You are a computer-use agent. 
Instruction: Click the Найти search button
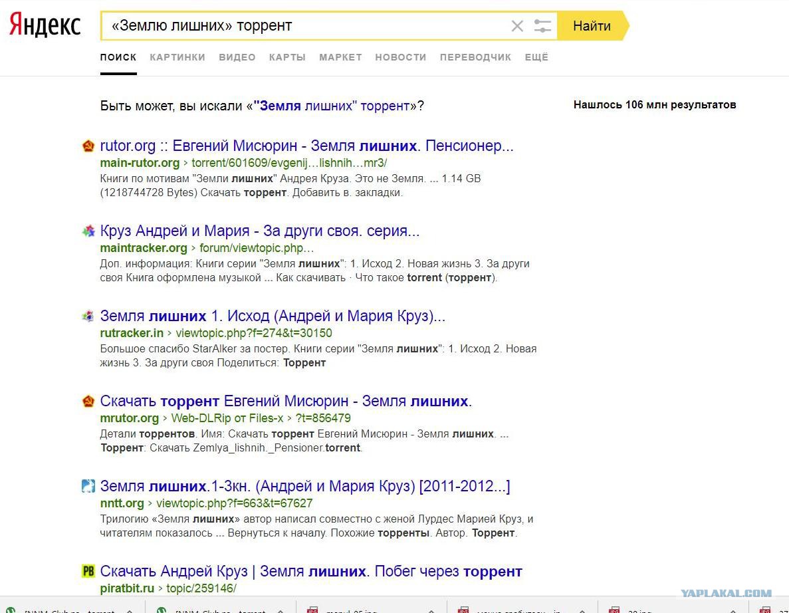click(592, 26)
